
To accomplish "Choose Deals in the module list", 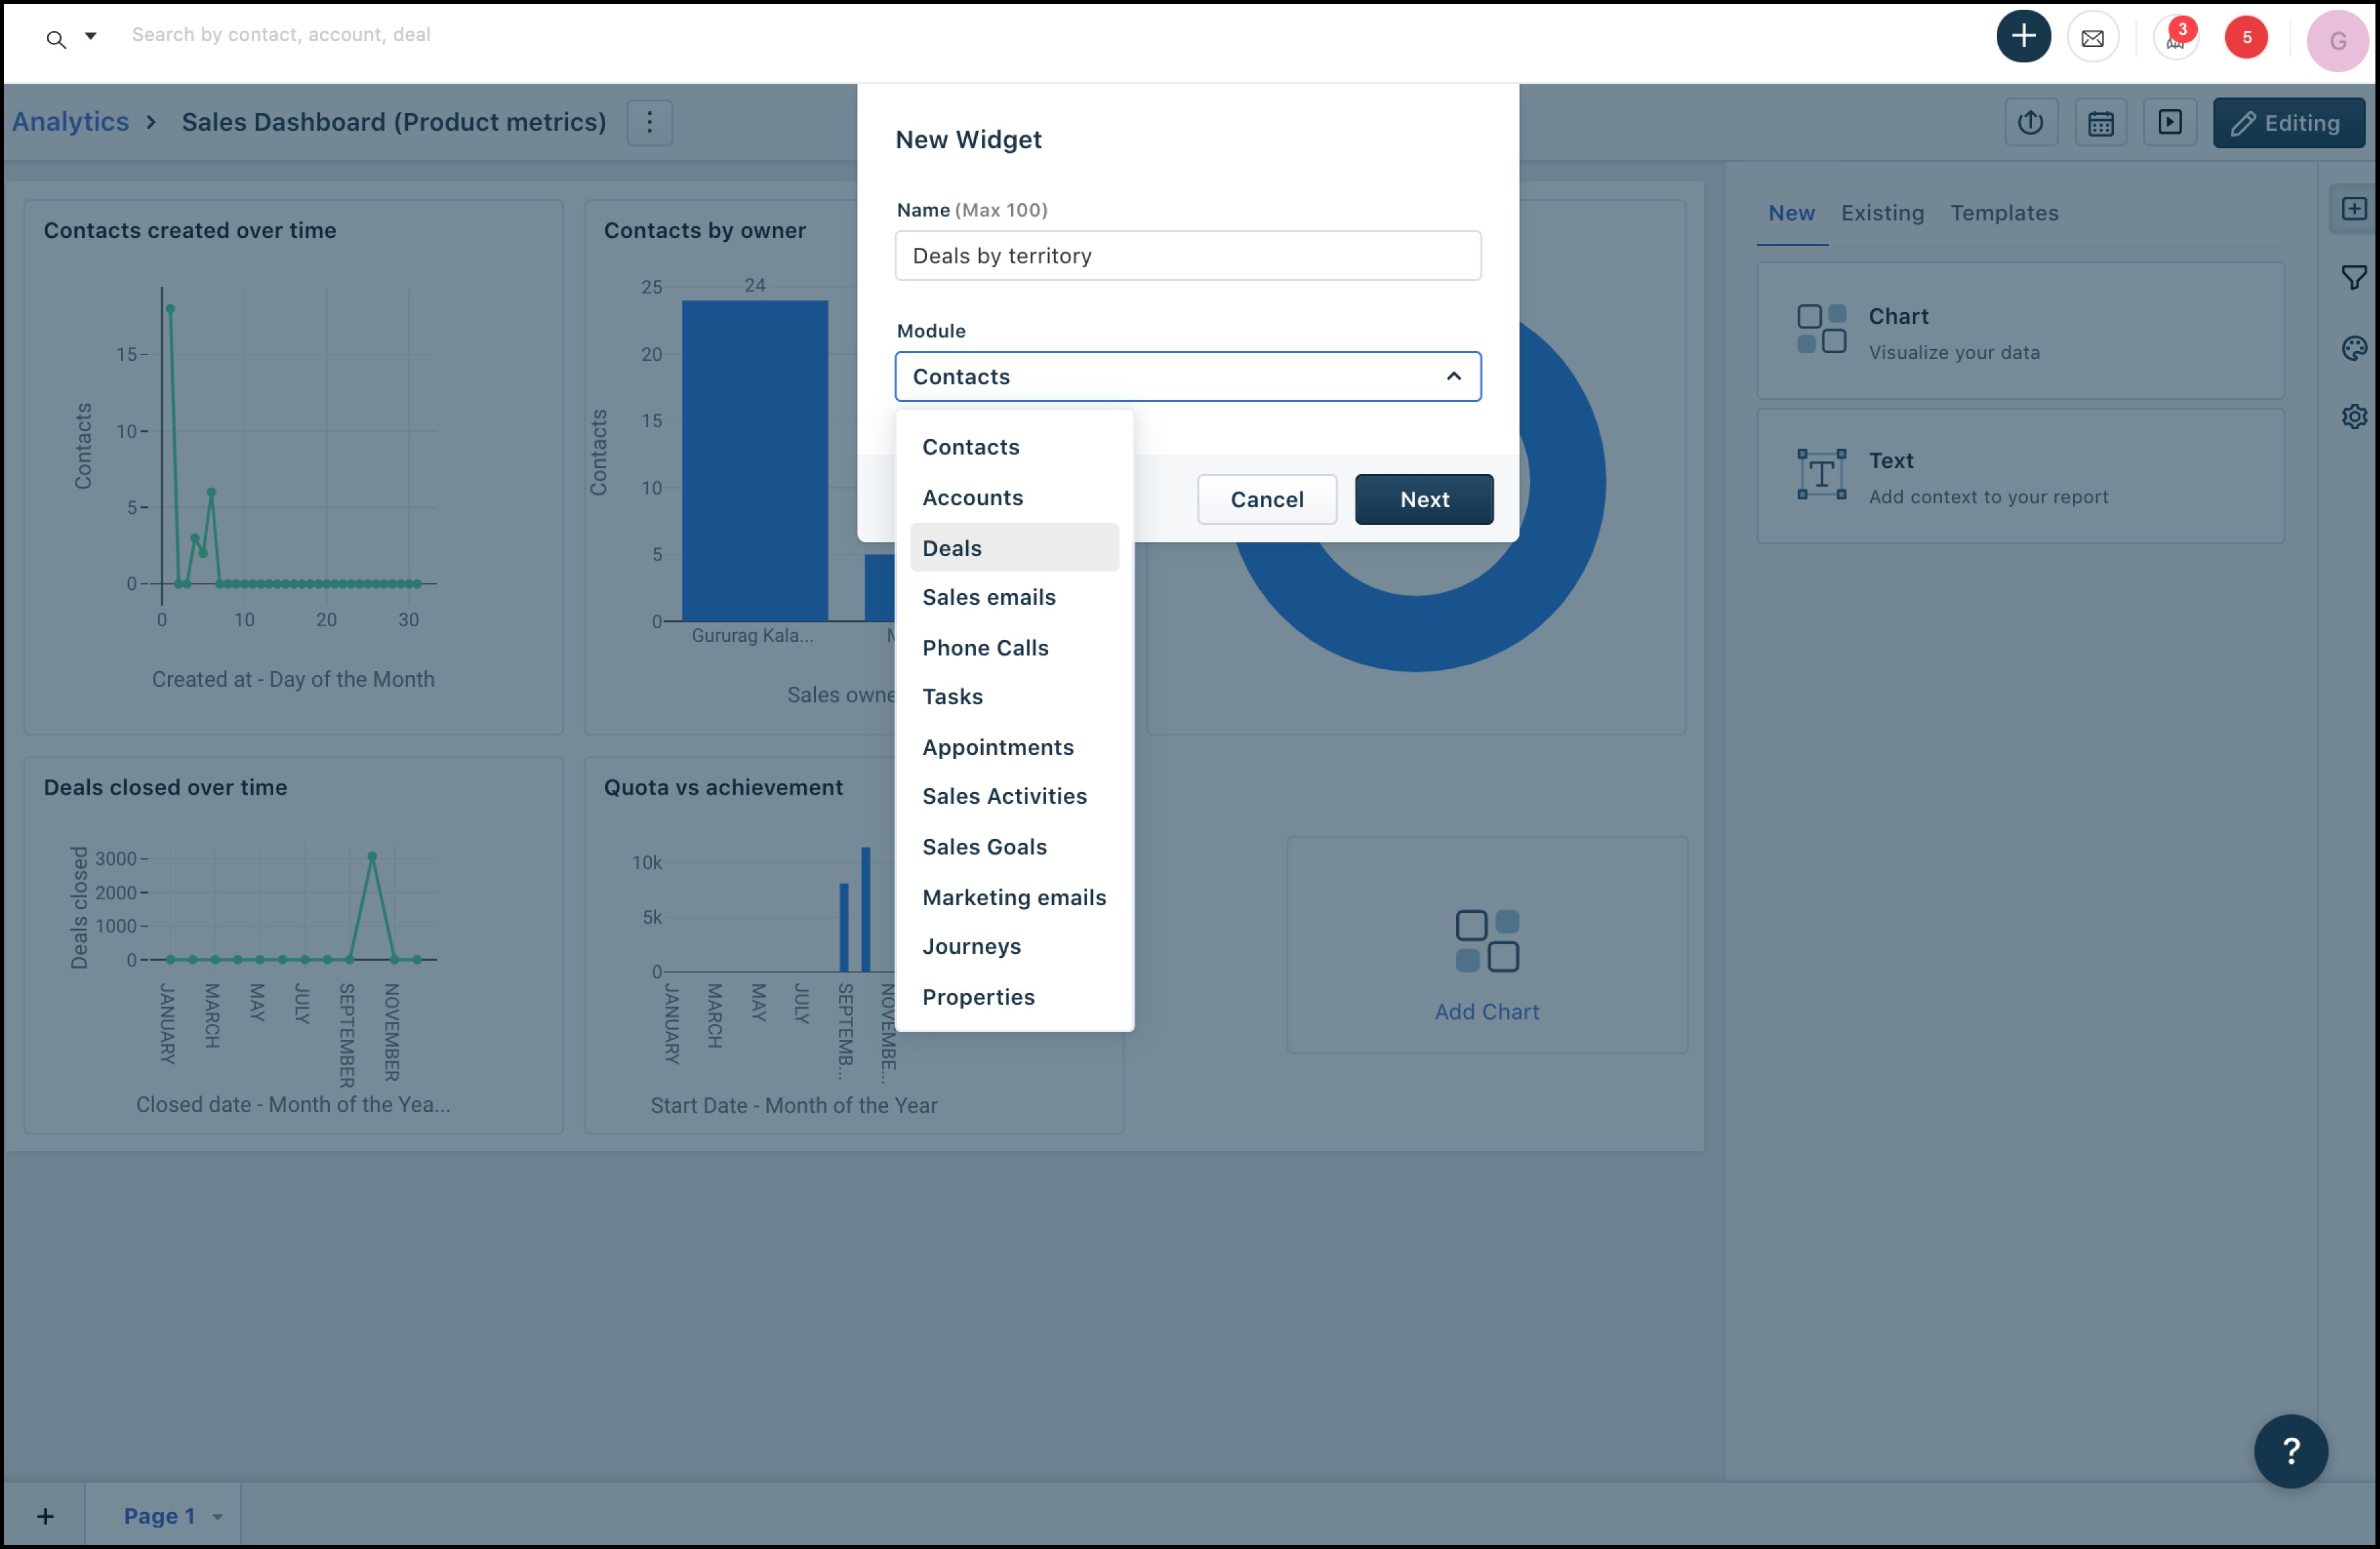I will tap(1014, 548).
